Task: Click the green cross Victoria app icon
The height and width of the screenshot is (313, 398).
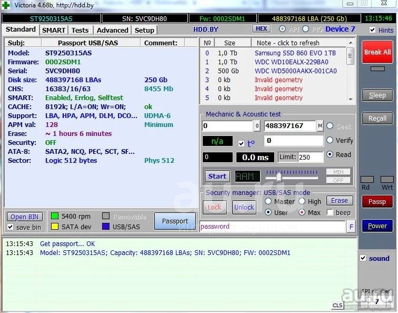Action: pyautogui.click(x=6, y=5)
